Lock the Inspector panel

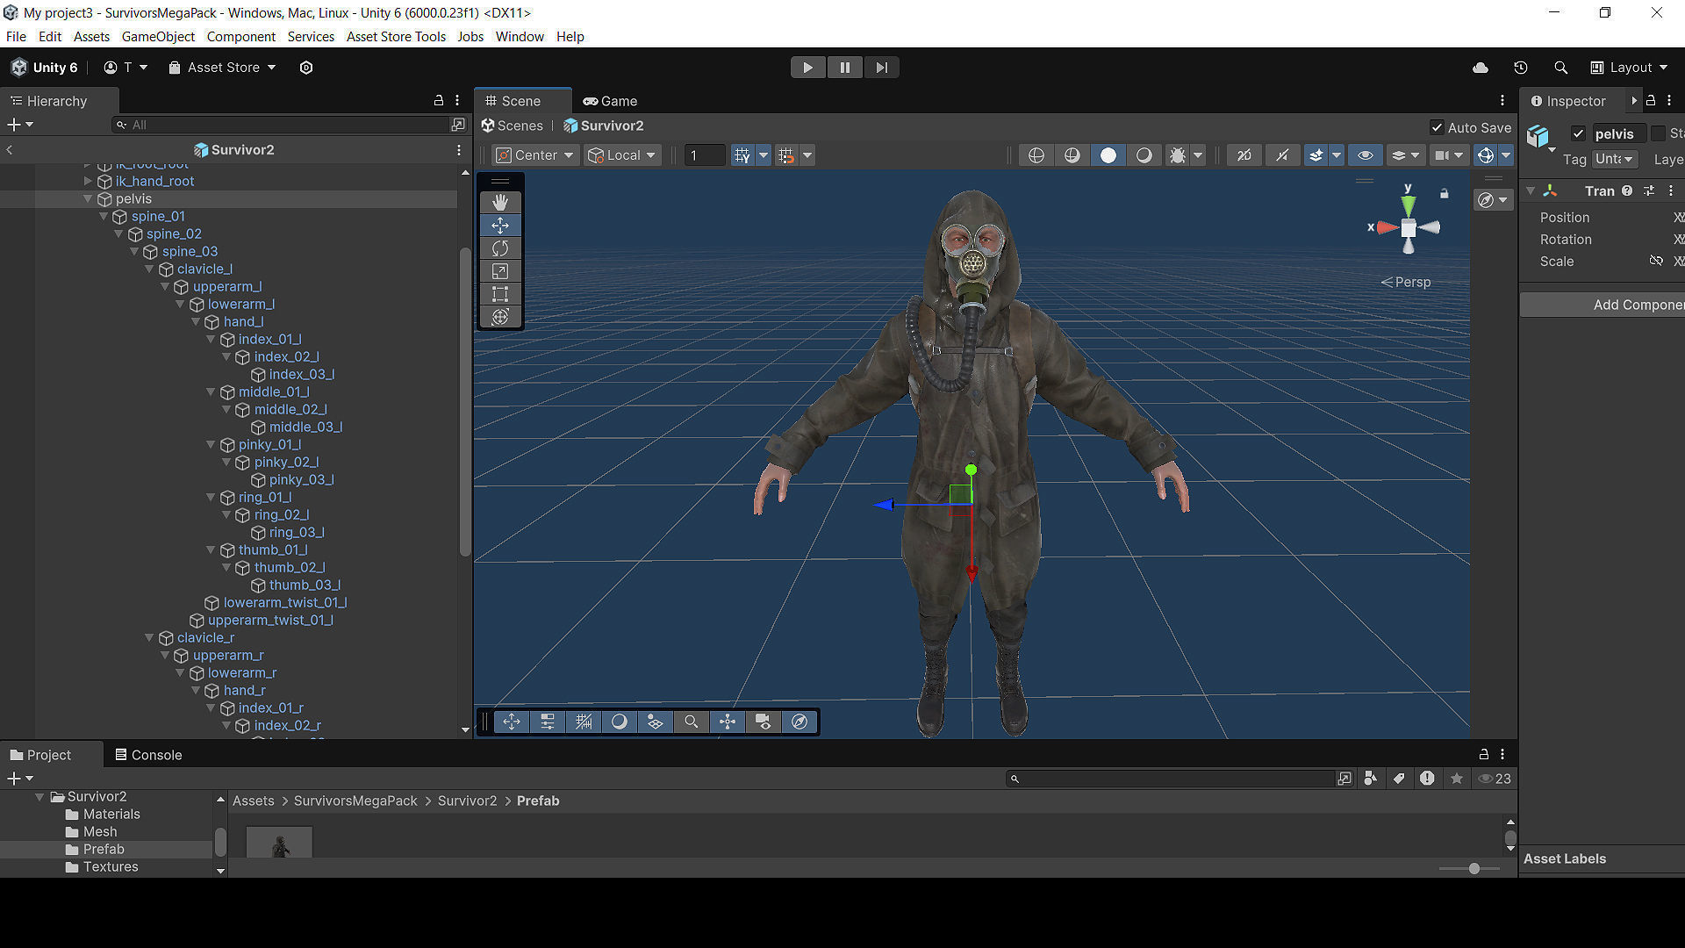click(x=1651, y=101)
